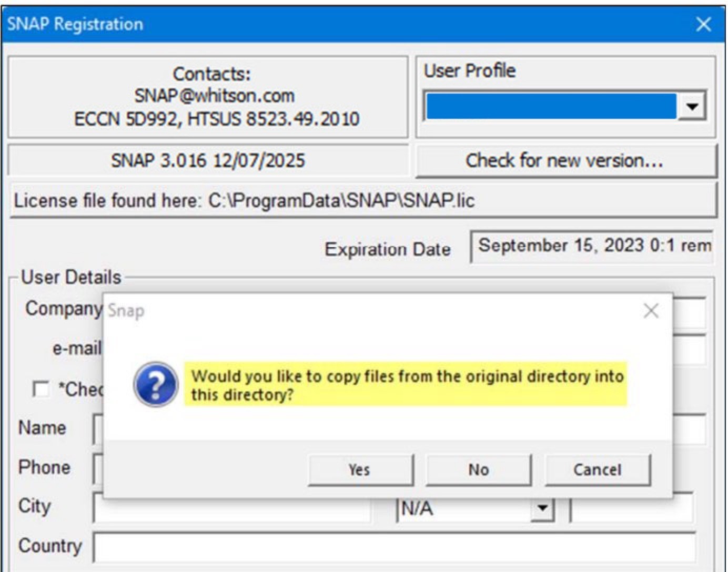Click the License file found here bar

point(363,200)
